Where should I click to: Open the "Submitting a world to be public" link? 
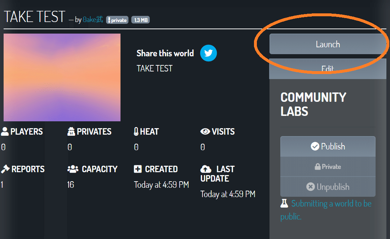[331, 204]
